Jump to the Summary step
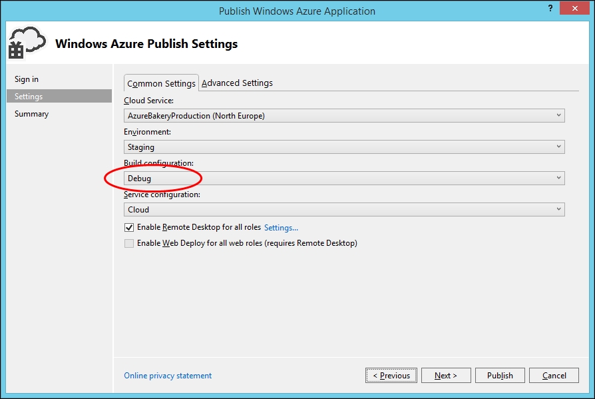This screenshot has width=595, height=399. [31, 114]
